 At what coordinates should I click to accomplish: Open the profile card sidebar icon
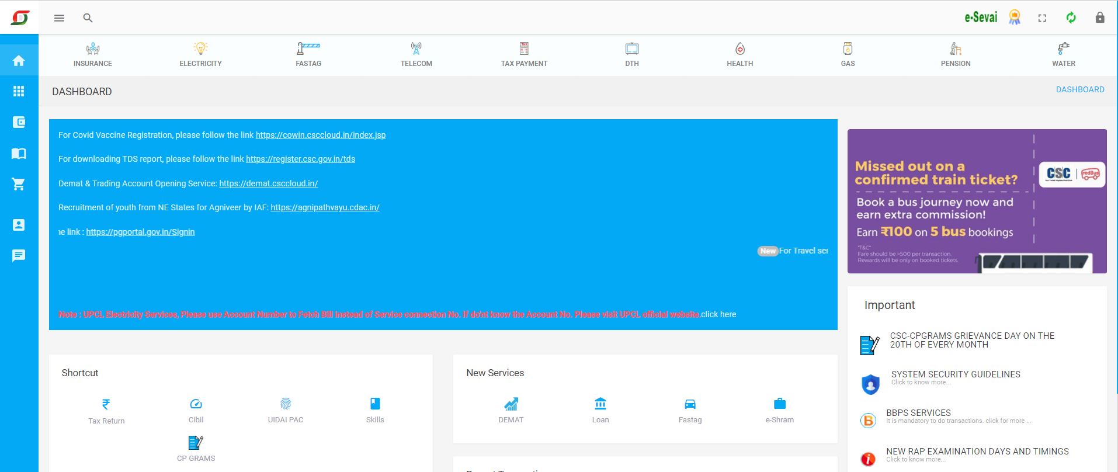[x=19, y=225]
